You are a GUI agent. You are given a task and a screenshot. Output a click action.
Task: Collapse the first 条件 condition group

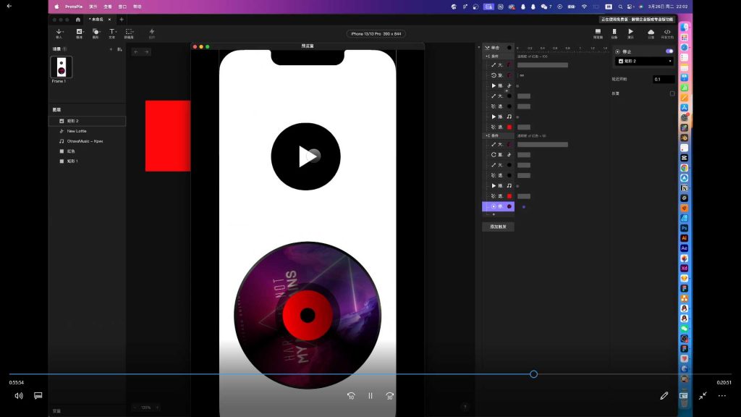coord(487,56)
